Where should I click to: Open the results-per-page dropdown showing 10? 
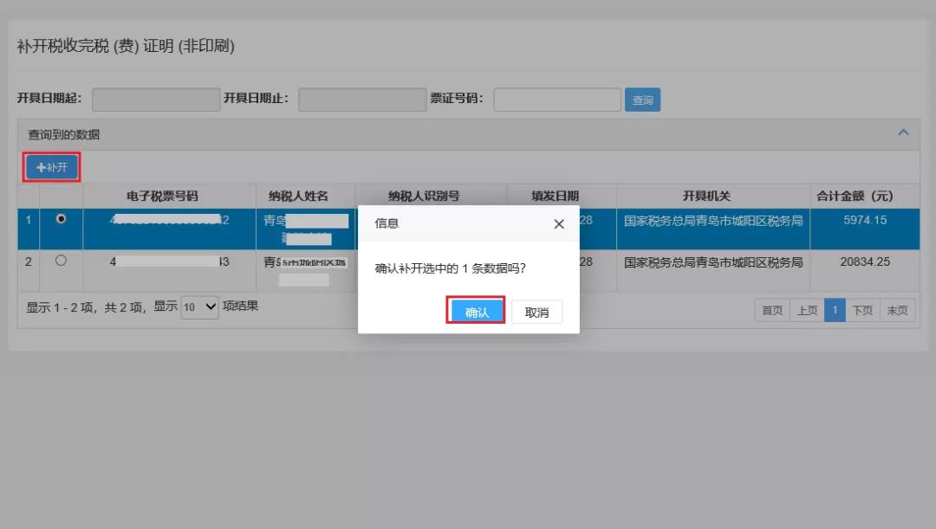[199, 306]
